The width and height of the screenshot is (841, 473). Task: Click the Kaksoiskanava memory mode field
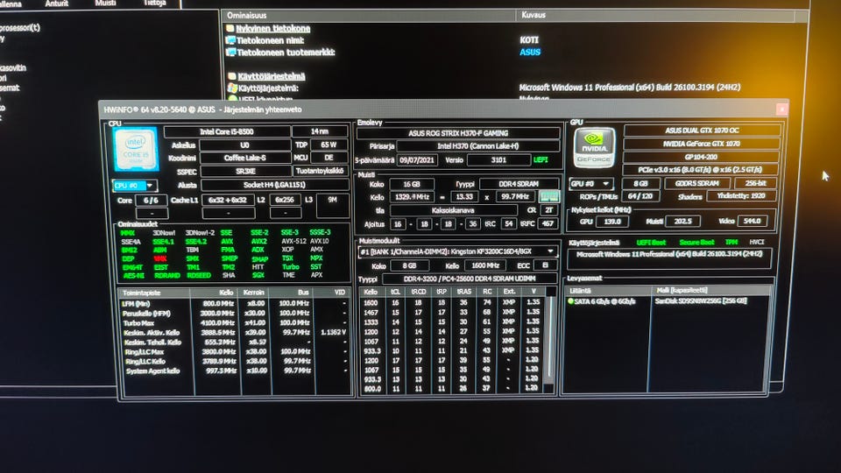tap(453, 211)
